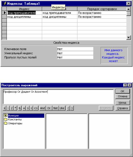The height and width of the screenshot is (157, 133).
Task: Open the Операторы folder
Action: pos(15,123)
